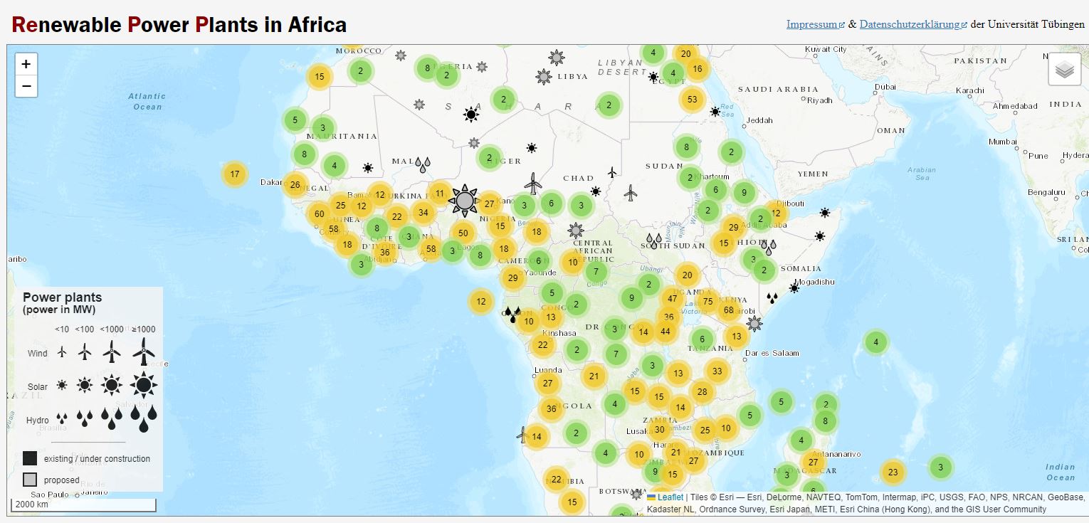Expand the 23-plant cluster east of Madagascar
Screen dimensions: 1089x523
click(893, 472)
